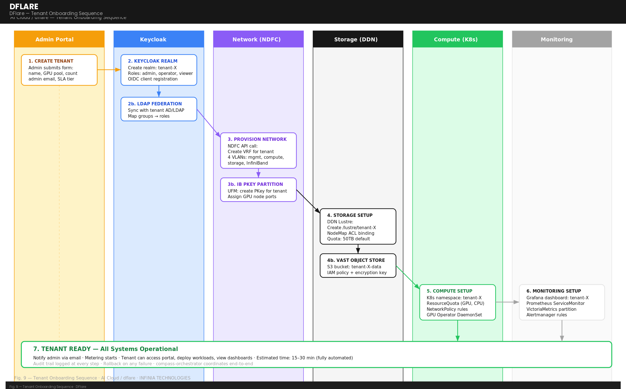Select the DFLARE logo text
Screen dimensions: 626x389
click(x=24, y=6)
